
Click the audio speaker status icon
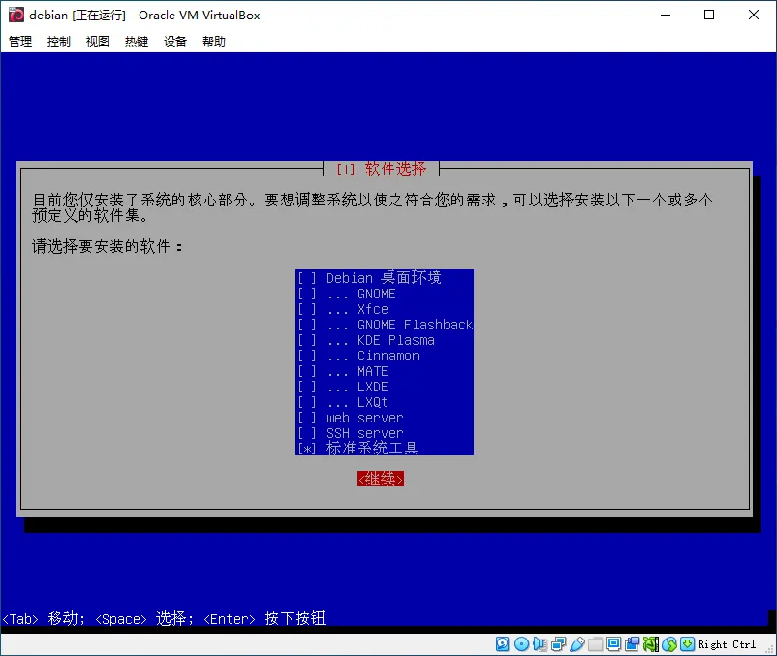[540, 644]
